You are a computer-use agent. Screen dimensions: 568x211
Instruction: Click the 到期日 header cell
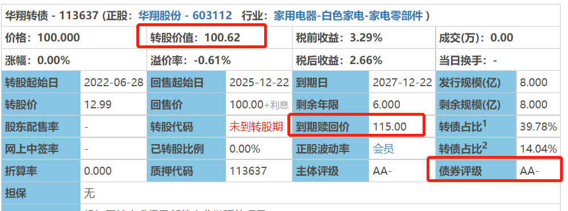point(331,82)
